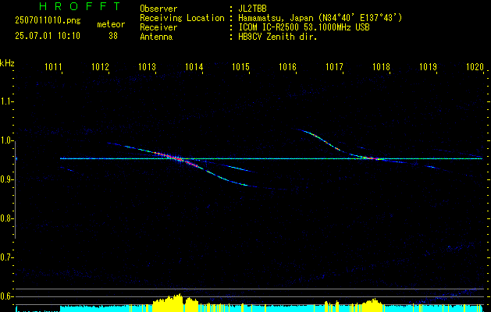Click the timestamp 25.07.01 10:10
This screenshot has width=491, height=312.
[x=48, y=36]
